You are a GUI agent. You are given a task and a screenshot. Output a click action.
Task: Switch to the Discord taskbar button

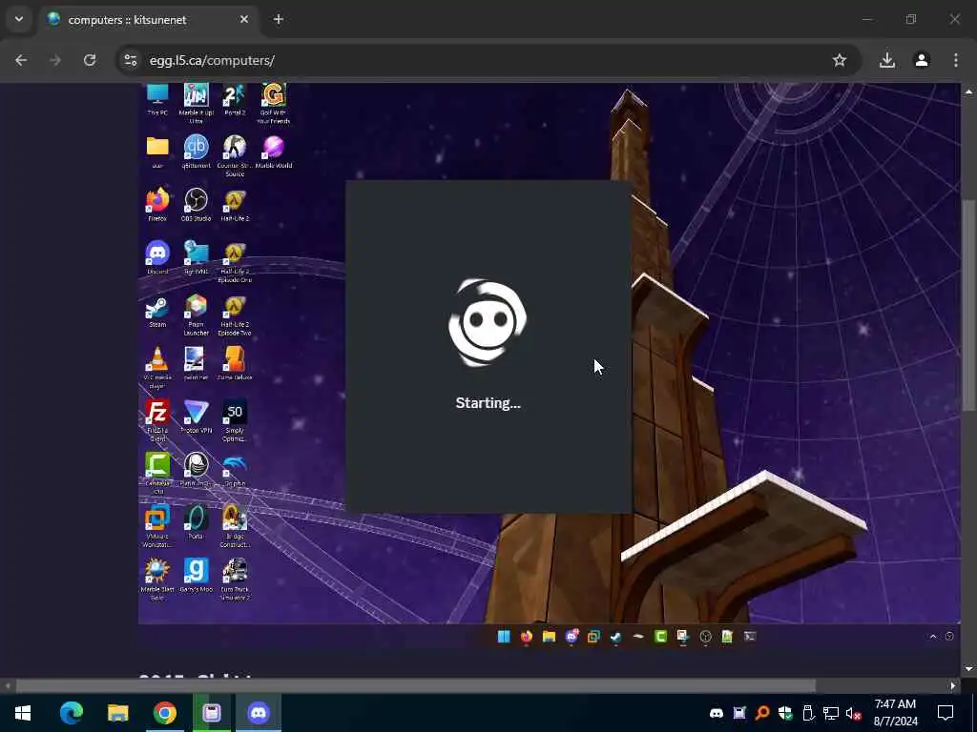pyautogui.click(x=258, y=713)
